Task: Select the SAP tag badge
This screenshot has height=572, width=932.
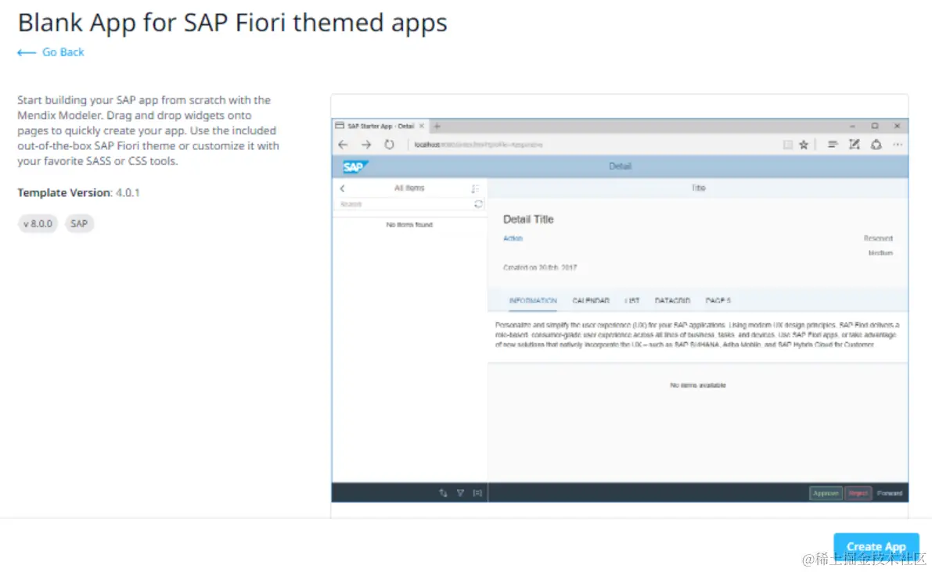Action: click(79, 223)
